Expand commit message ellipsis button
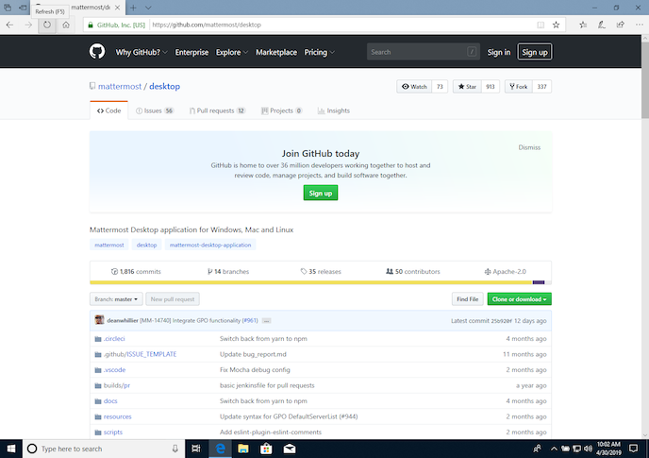The image size is (649, 458). point(267,320)
